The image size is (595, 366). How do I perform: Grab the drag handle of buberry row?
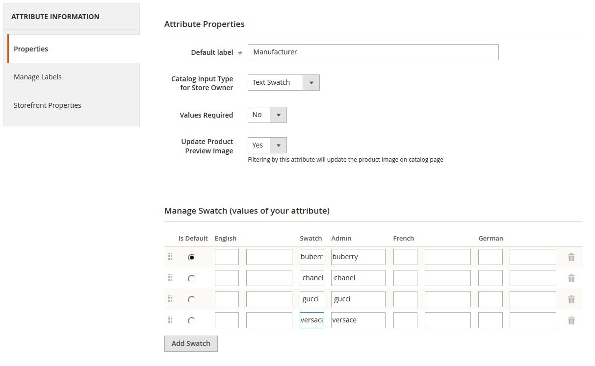[170, 257]
